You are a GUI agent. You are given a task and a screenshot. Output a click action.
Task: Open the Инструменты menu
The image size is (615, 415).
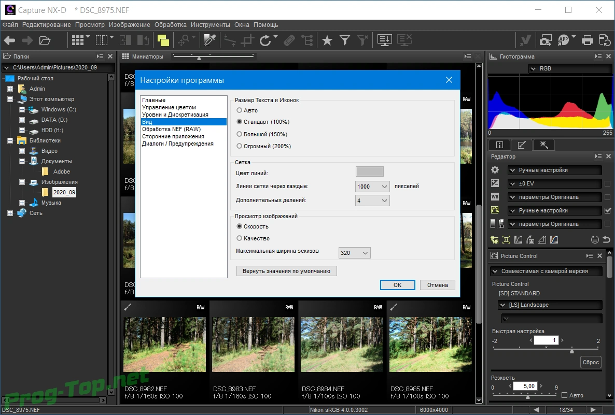(210, 25)
